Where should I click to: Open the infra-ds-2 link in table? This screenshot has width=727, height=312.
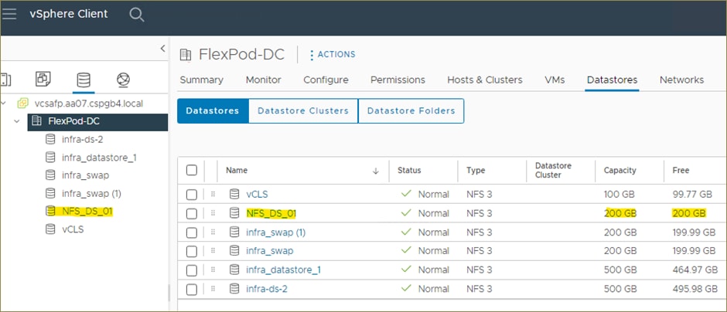click(x=267, y=289)
